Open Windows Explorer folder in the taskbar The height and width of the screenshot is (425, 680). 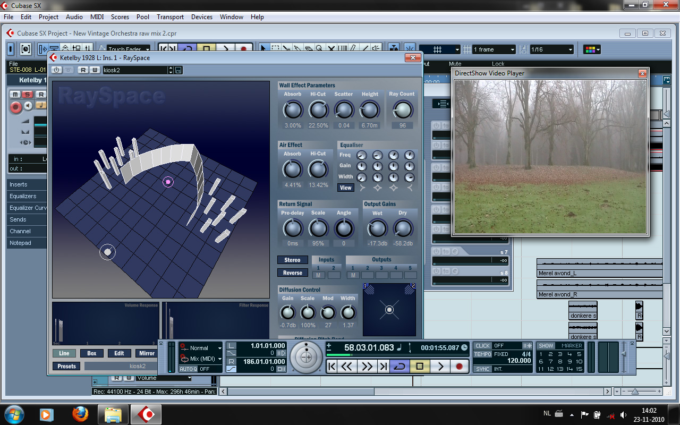113,413
